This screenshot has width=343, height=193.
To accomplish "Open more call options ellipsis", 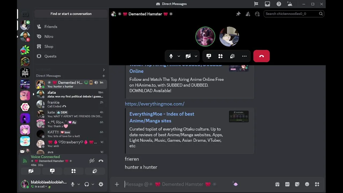I will pyautogui.click(x=244, y=56).
